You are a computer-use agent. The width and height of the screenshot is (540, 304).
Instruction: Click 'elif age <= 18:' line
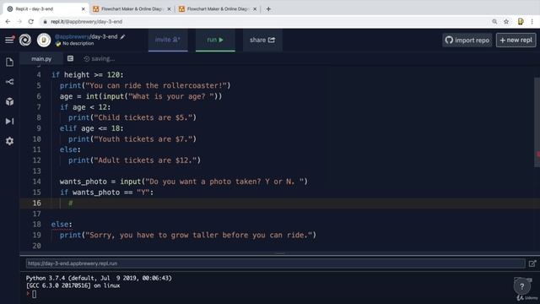92,128
